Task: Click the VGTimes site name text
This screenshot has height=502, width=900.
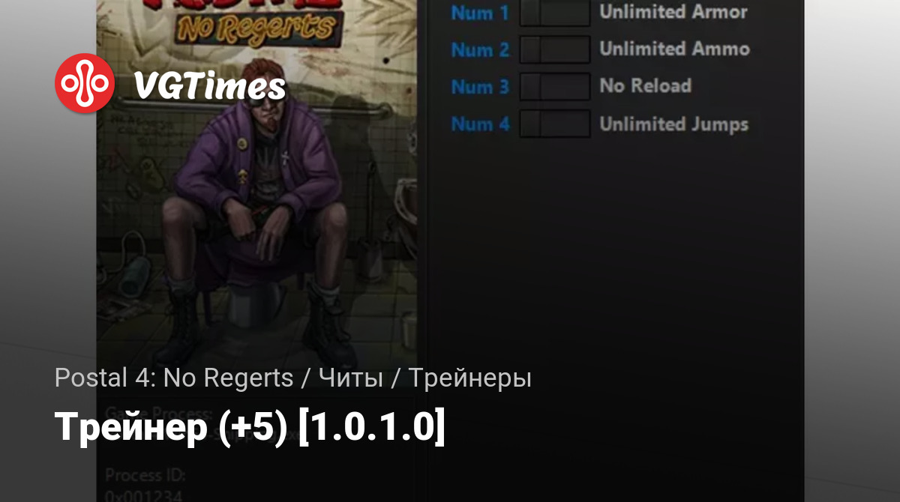Action: coord(210,87)
